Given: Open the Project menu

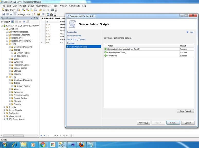Looking at the screenshot, I should click(23, 6).
